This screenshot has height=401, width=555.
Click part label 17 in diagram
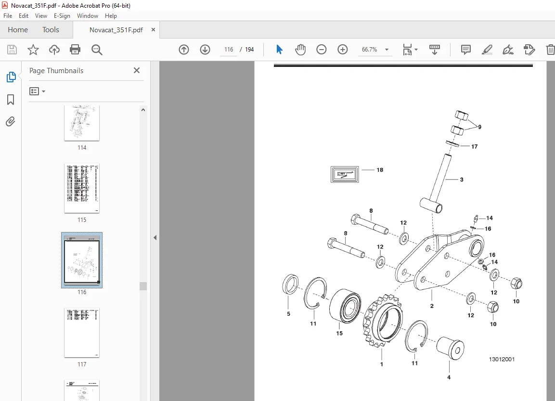pos(474,146)
